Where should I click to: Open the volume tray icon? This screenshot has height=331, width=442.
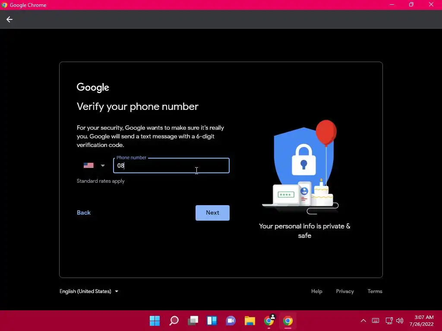(x=400, y=321)
